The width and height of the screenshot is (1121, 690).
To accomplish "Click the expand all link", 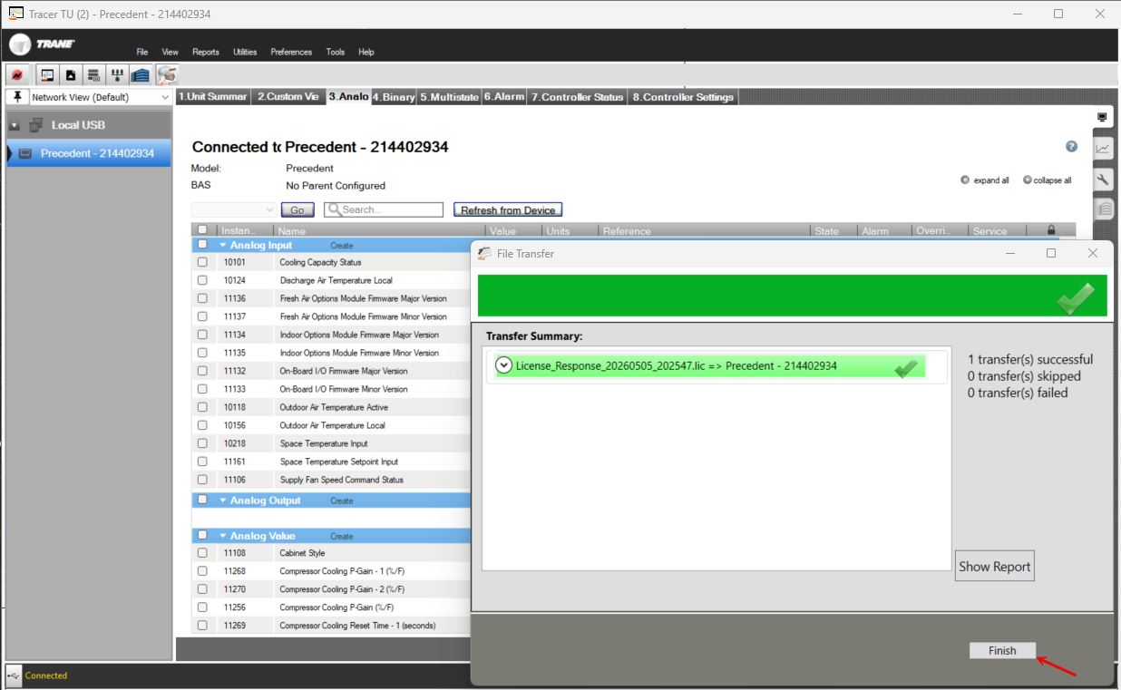I will pos(990,180).
